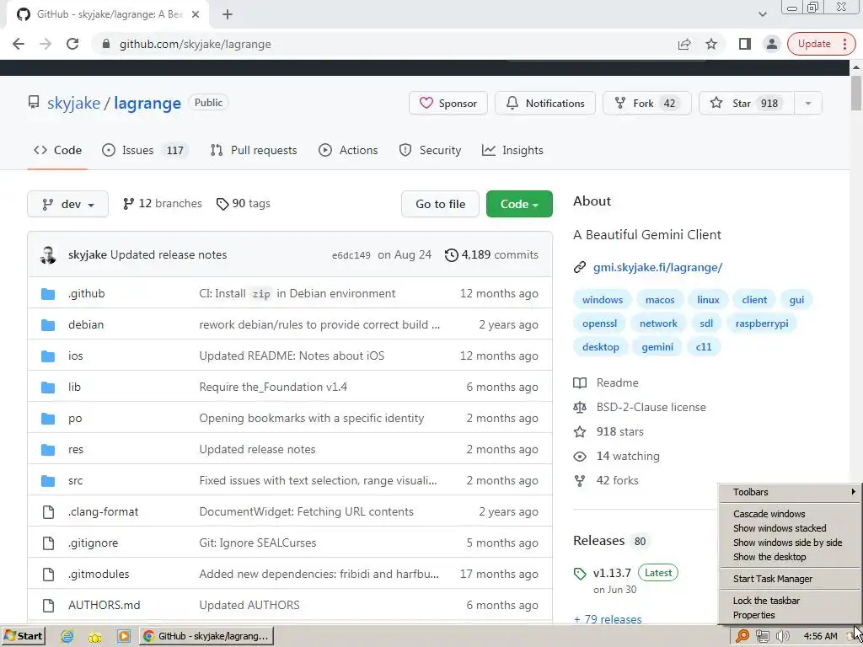Expand the dev branch selector
Image resolution: width=863 pixels, height=647 pixels.
[x=67, y=204]
